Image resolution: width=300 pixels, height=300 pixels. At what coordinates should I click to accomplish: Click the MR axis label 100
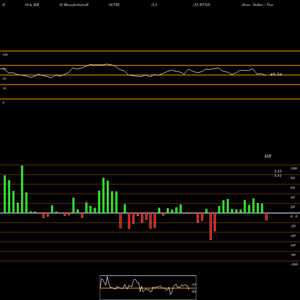[293, 169]
